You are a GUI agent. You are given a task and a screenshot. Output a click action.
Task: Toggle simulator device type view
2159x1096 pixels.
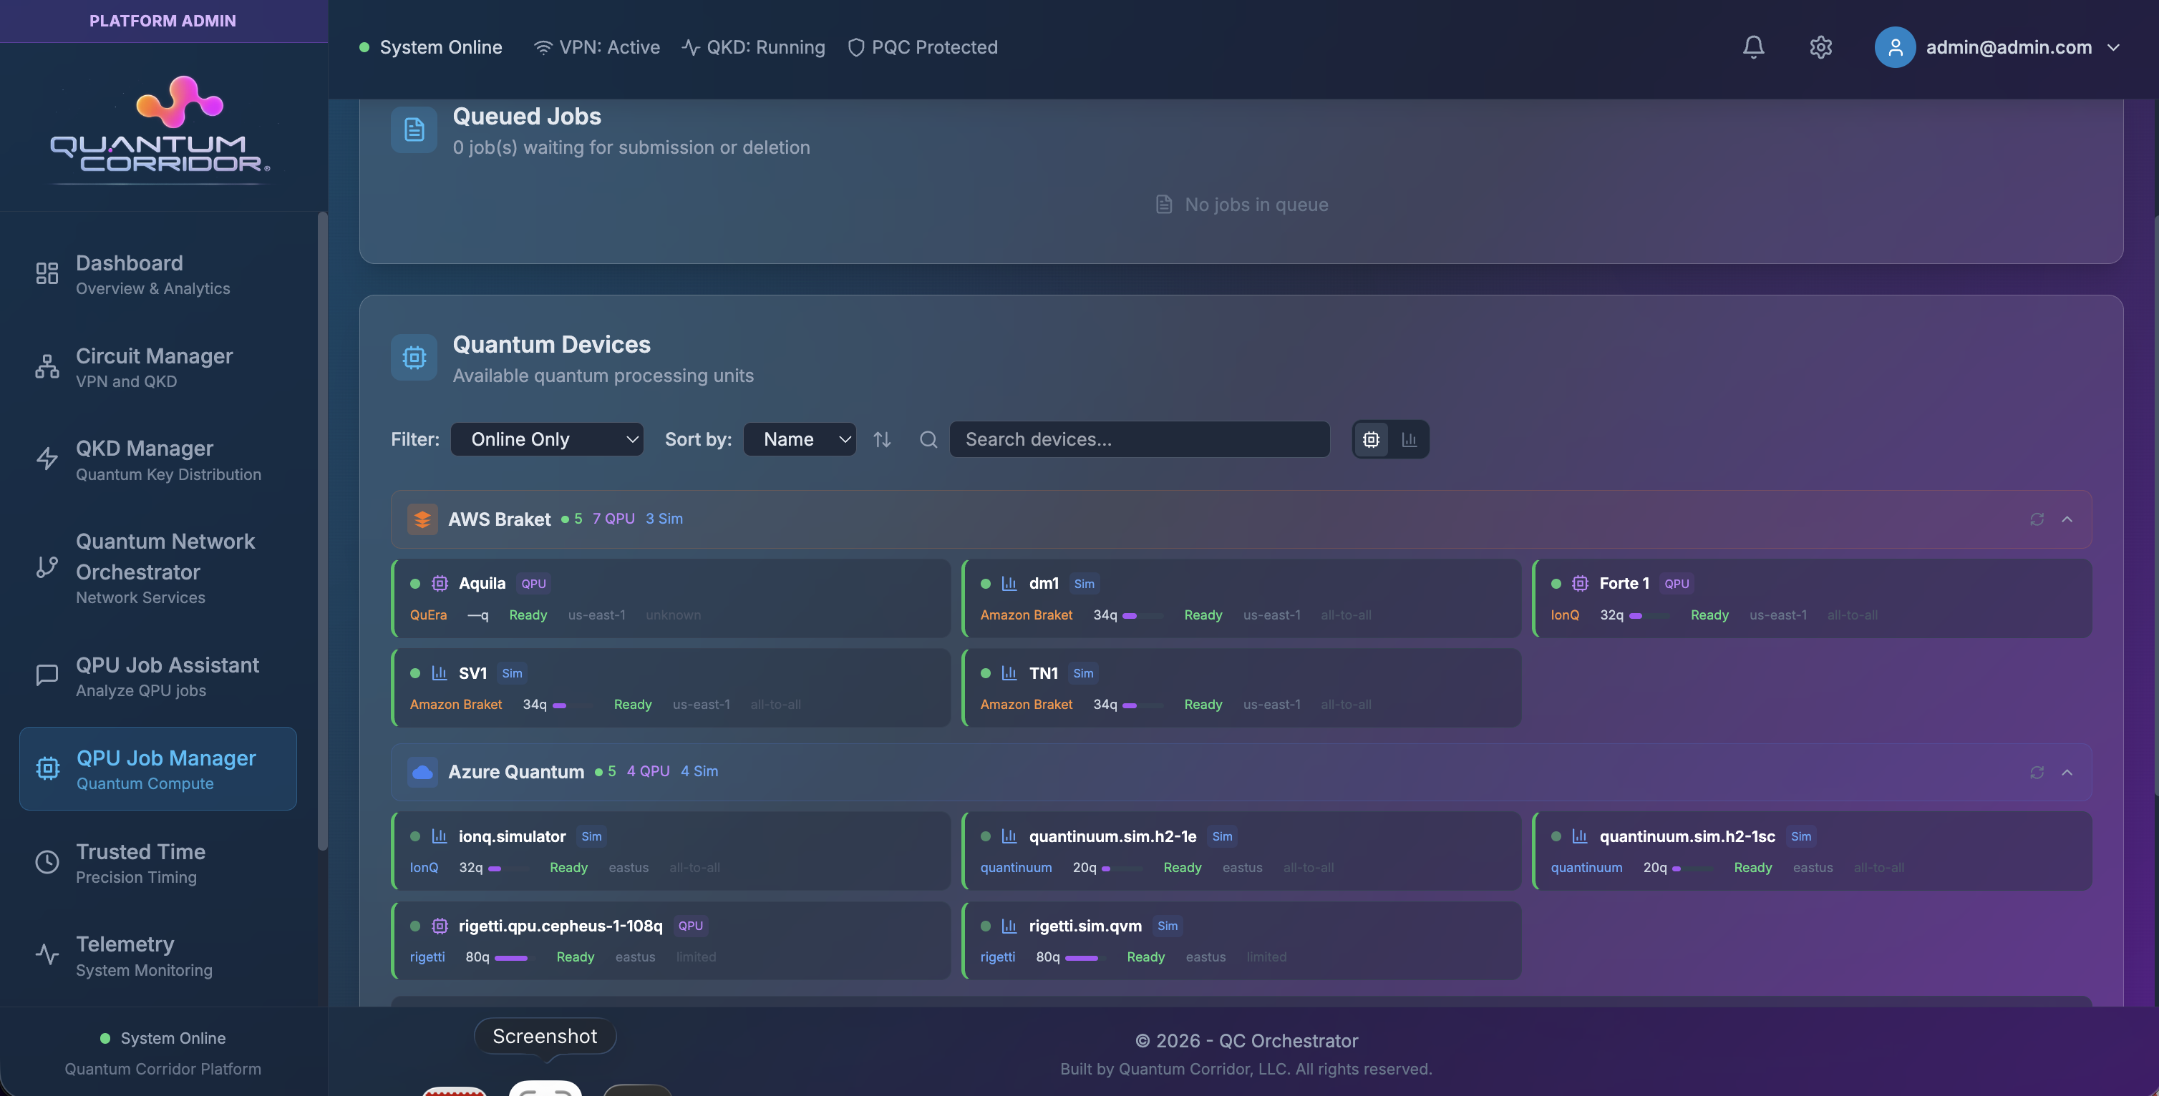[1410, 439]
